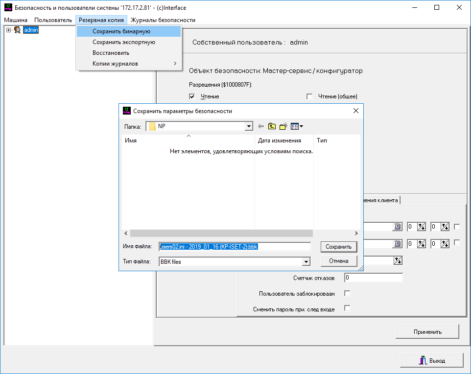Click the Применить button

[427, 331]
